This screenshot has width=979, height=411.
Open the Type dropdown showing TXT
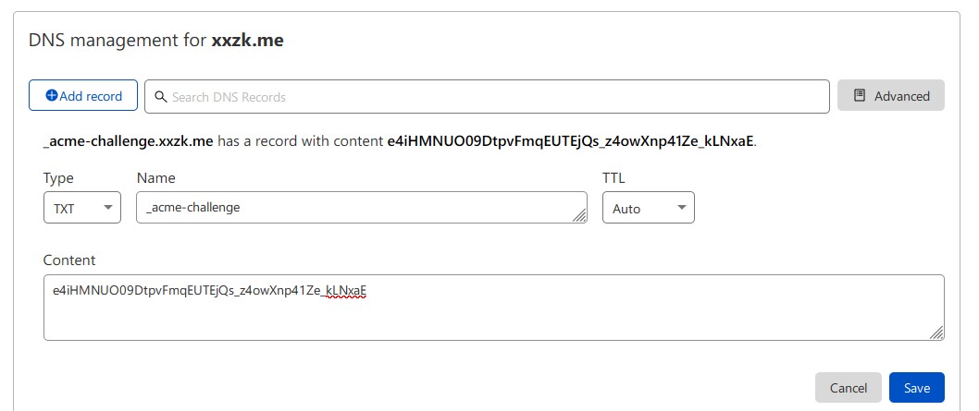click(x=82, y=208)
